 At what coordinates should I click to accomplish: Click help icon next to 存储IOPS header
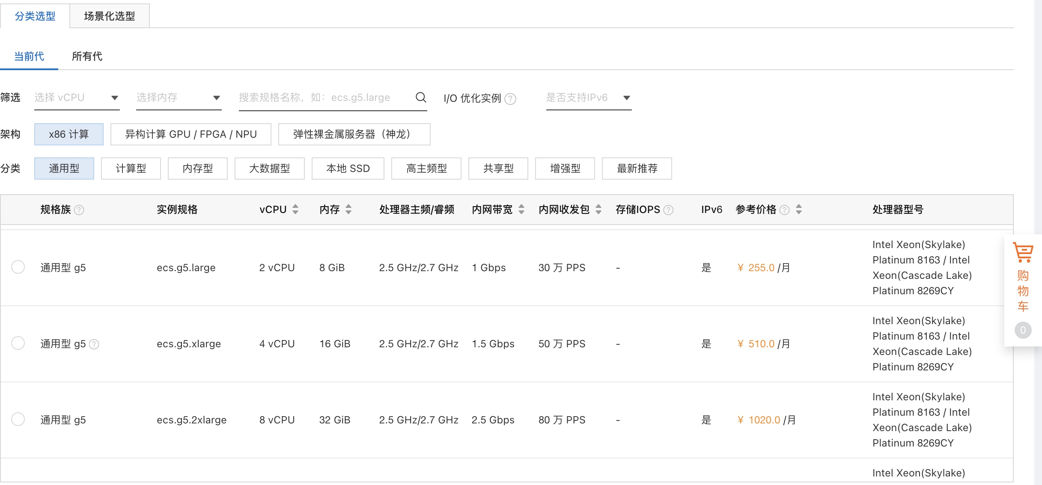668,210
